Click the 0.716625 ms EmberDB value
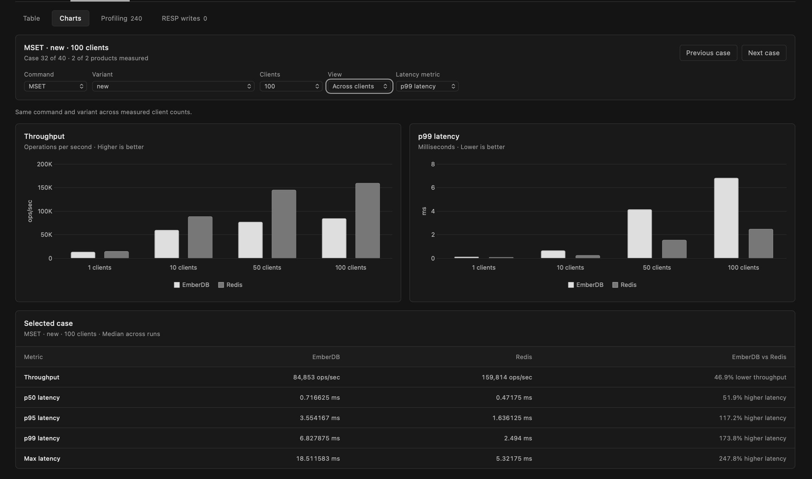The width and height of the screenshot is (812, 479). pos(320,397)
